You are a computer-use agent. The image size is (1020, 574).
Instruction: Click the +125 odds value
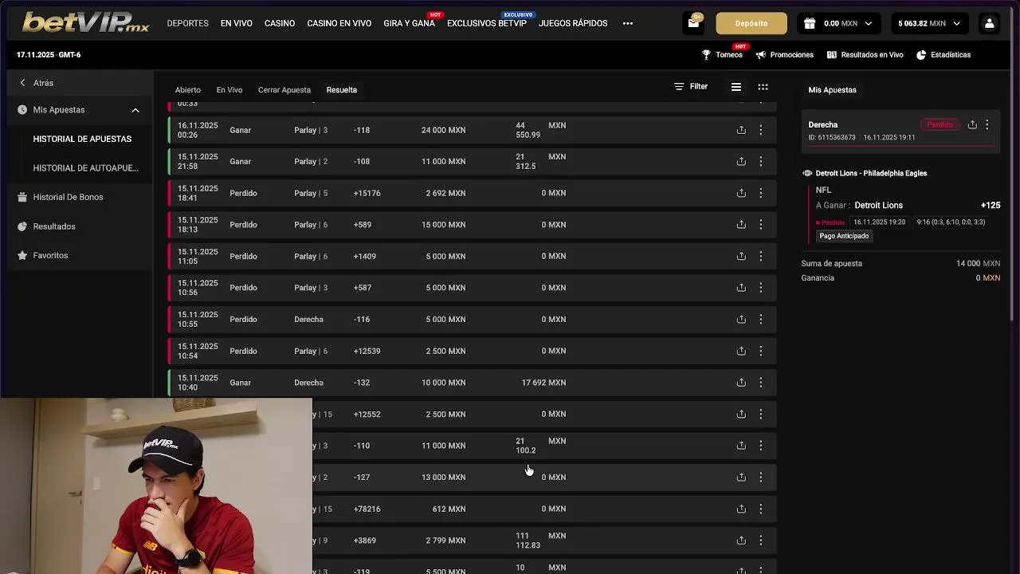(x=991, y=206)
